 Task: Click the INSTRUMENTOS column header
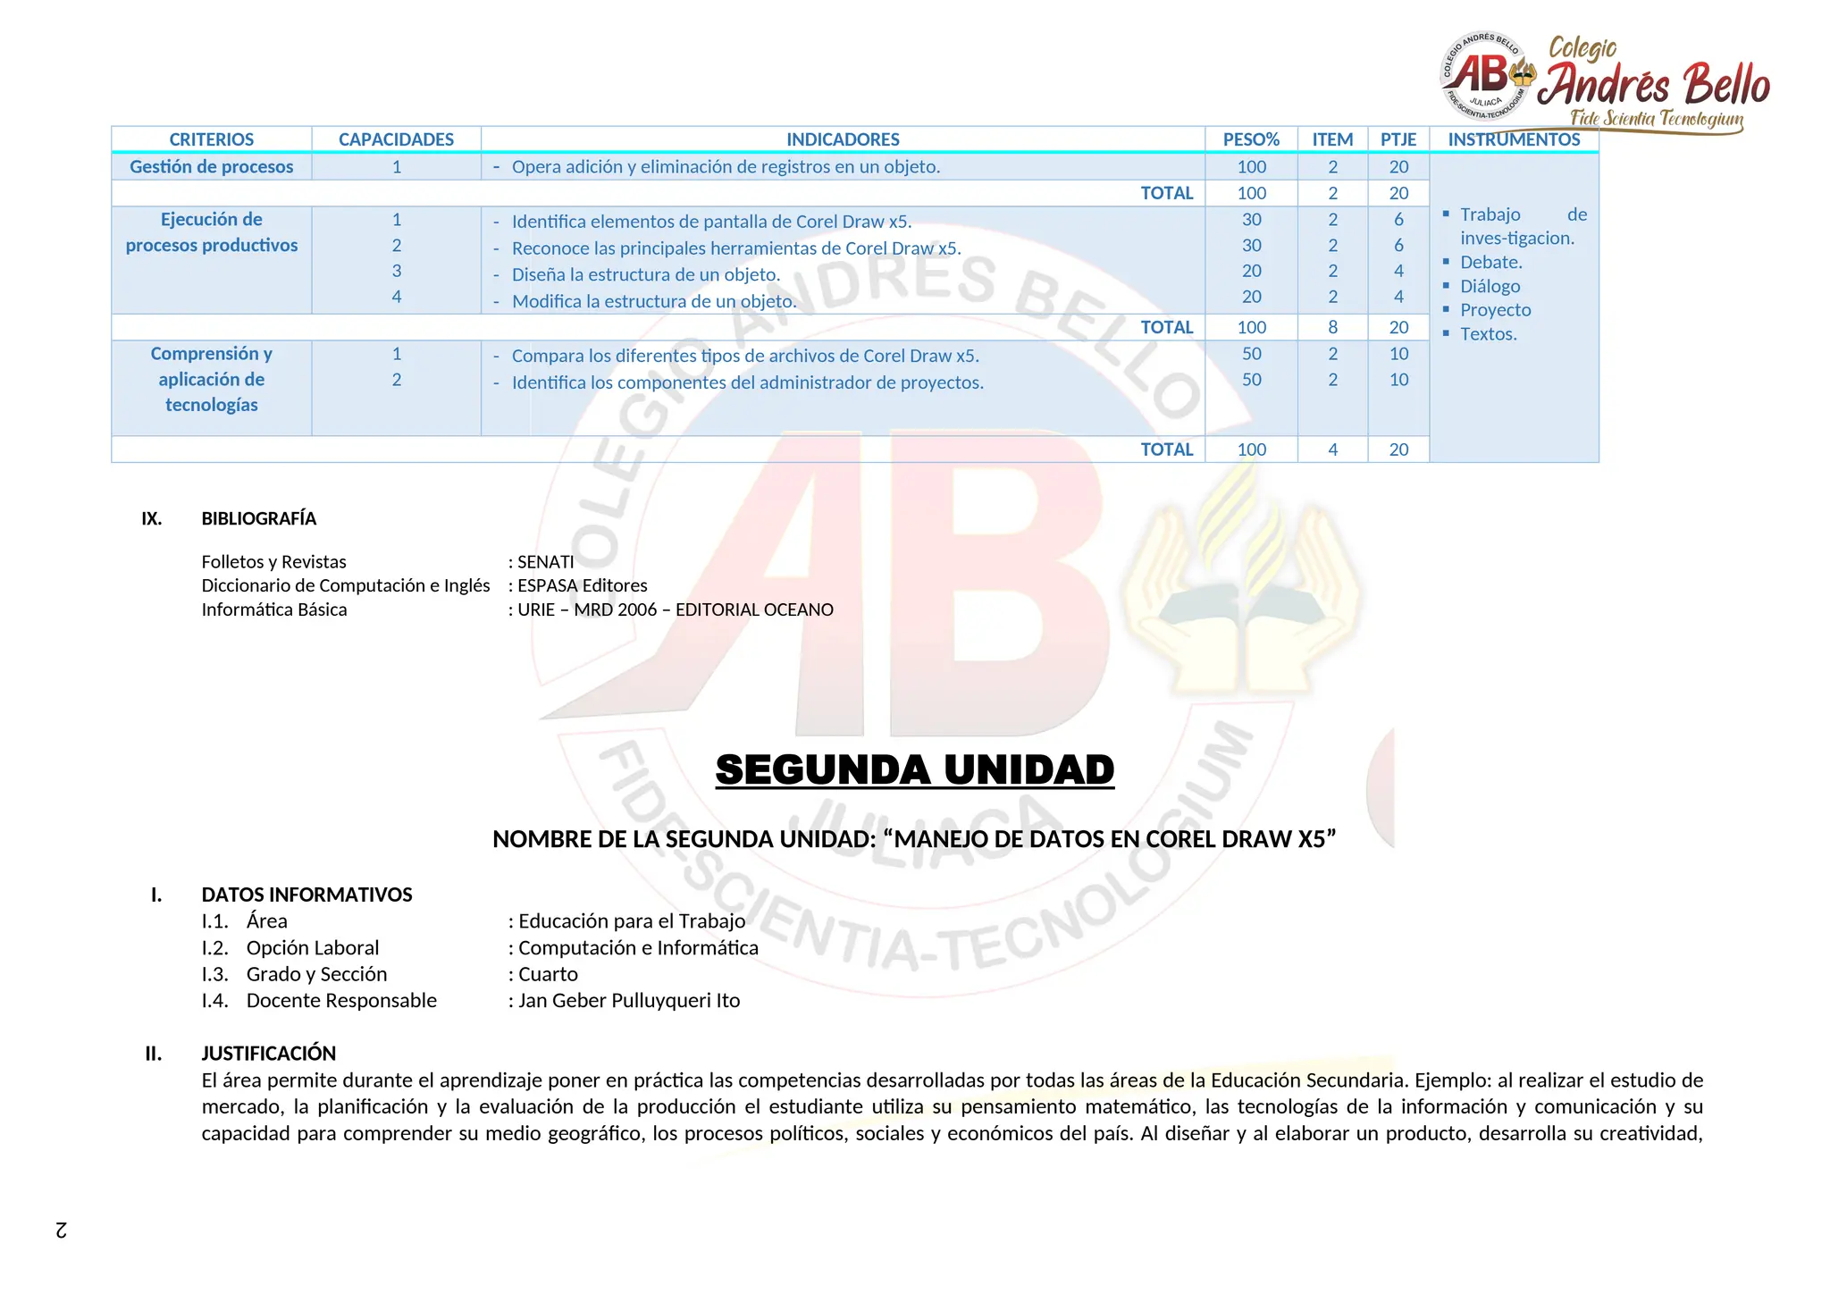pyautogui.click(x=1514, y=139)
